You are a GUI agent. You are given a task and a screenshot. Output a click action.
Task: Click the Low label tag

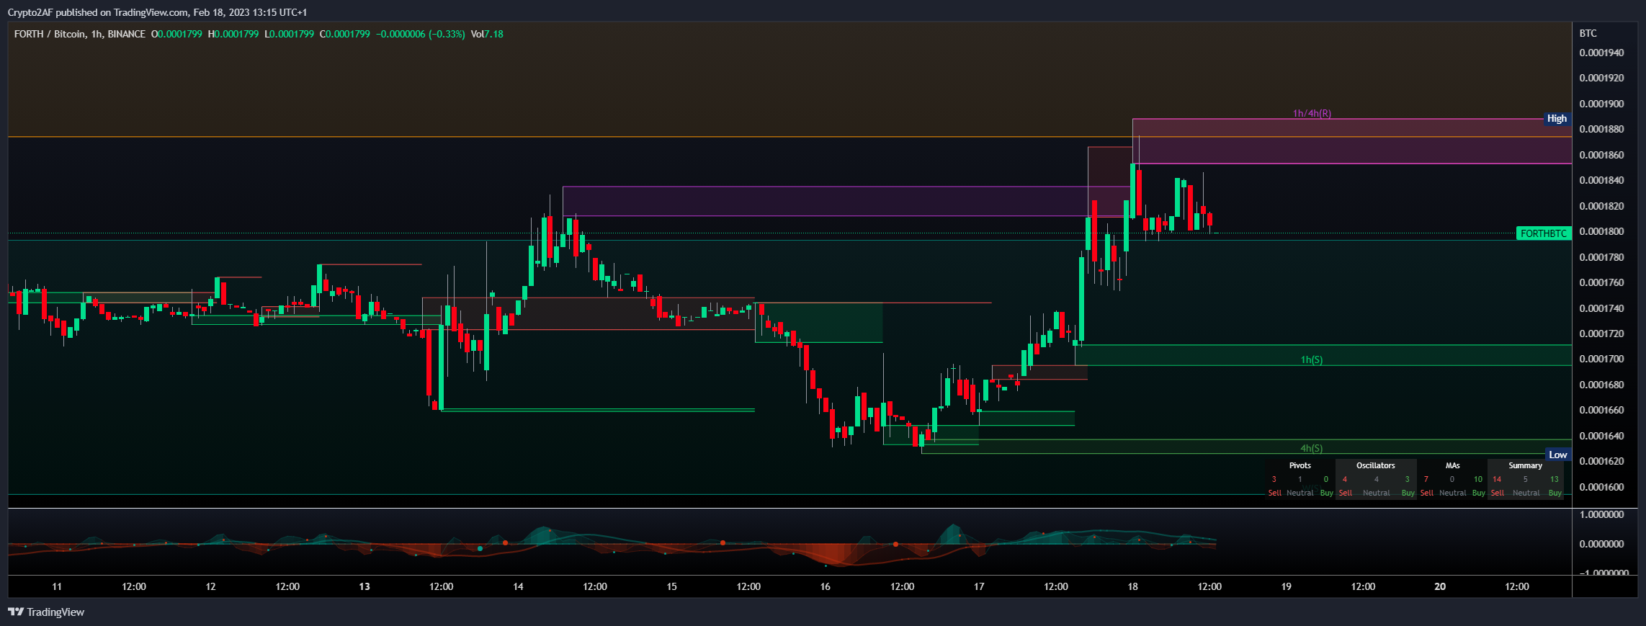1558,455
